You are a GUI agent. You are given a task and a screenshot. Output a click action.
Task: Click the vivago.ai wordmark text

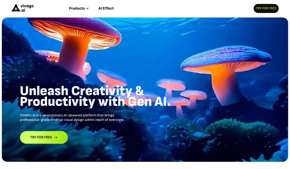(27, 8)
